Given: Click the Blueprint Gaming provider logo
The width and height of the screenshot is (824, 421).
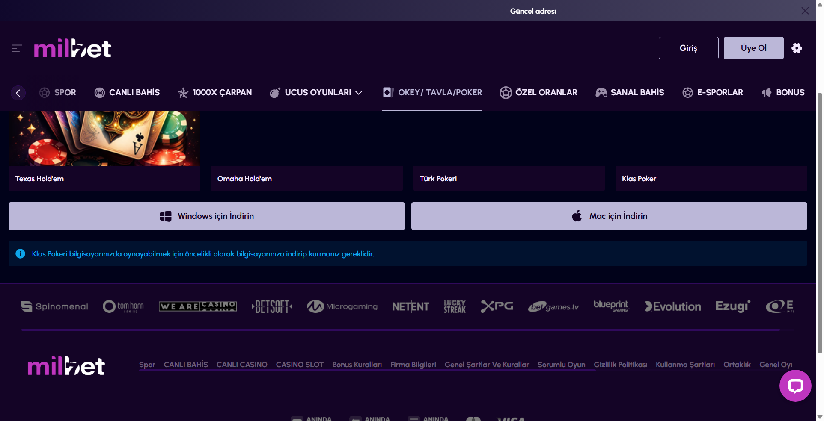Looking at the screenshot, I should click(x=611, y=306).
